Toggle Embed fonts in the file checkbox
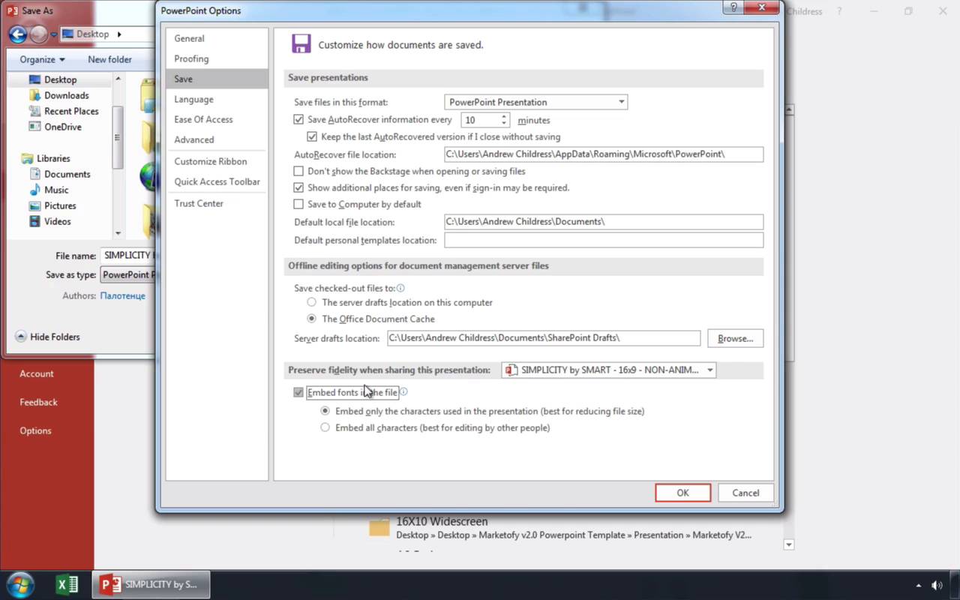 coord(298,392)
